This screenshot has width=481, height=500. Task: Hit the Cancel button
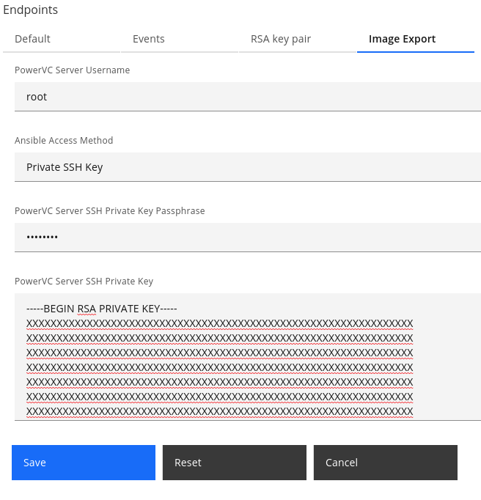click(x=385, y=463)
